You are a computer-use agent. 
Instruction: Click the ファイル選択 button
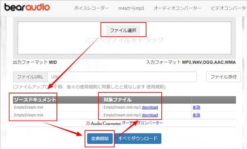coord(123,30)
